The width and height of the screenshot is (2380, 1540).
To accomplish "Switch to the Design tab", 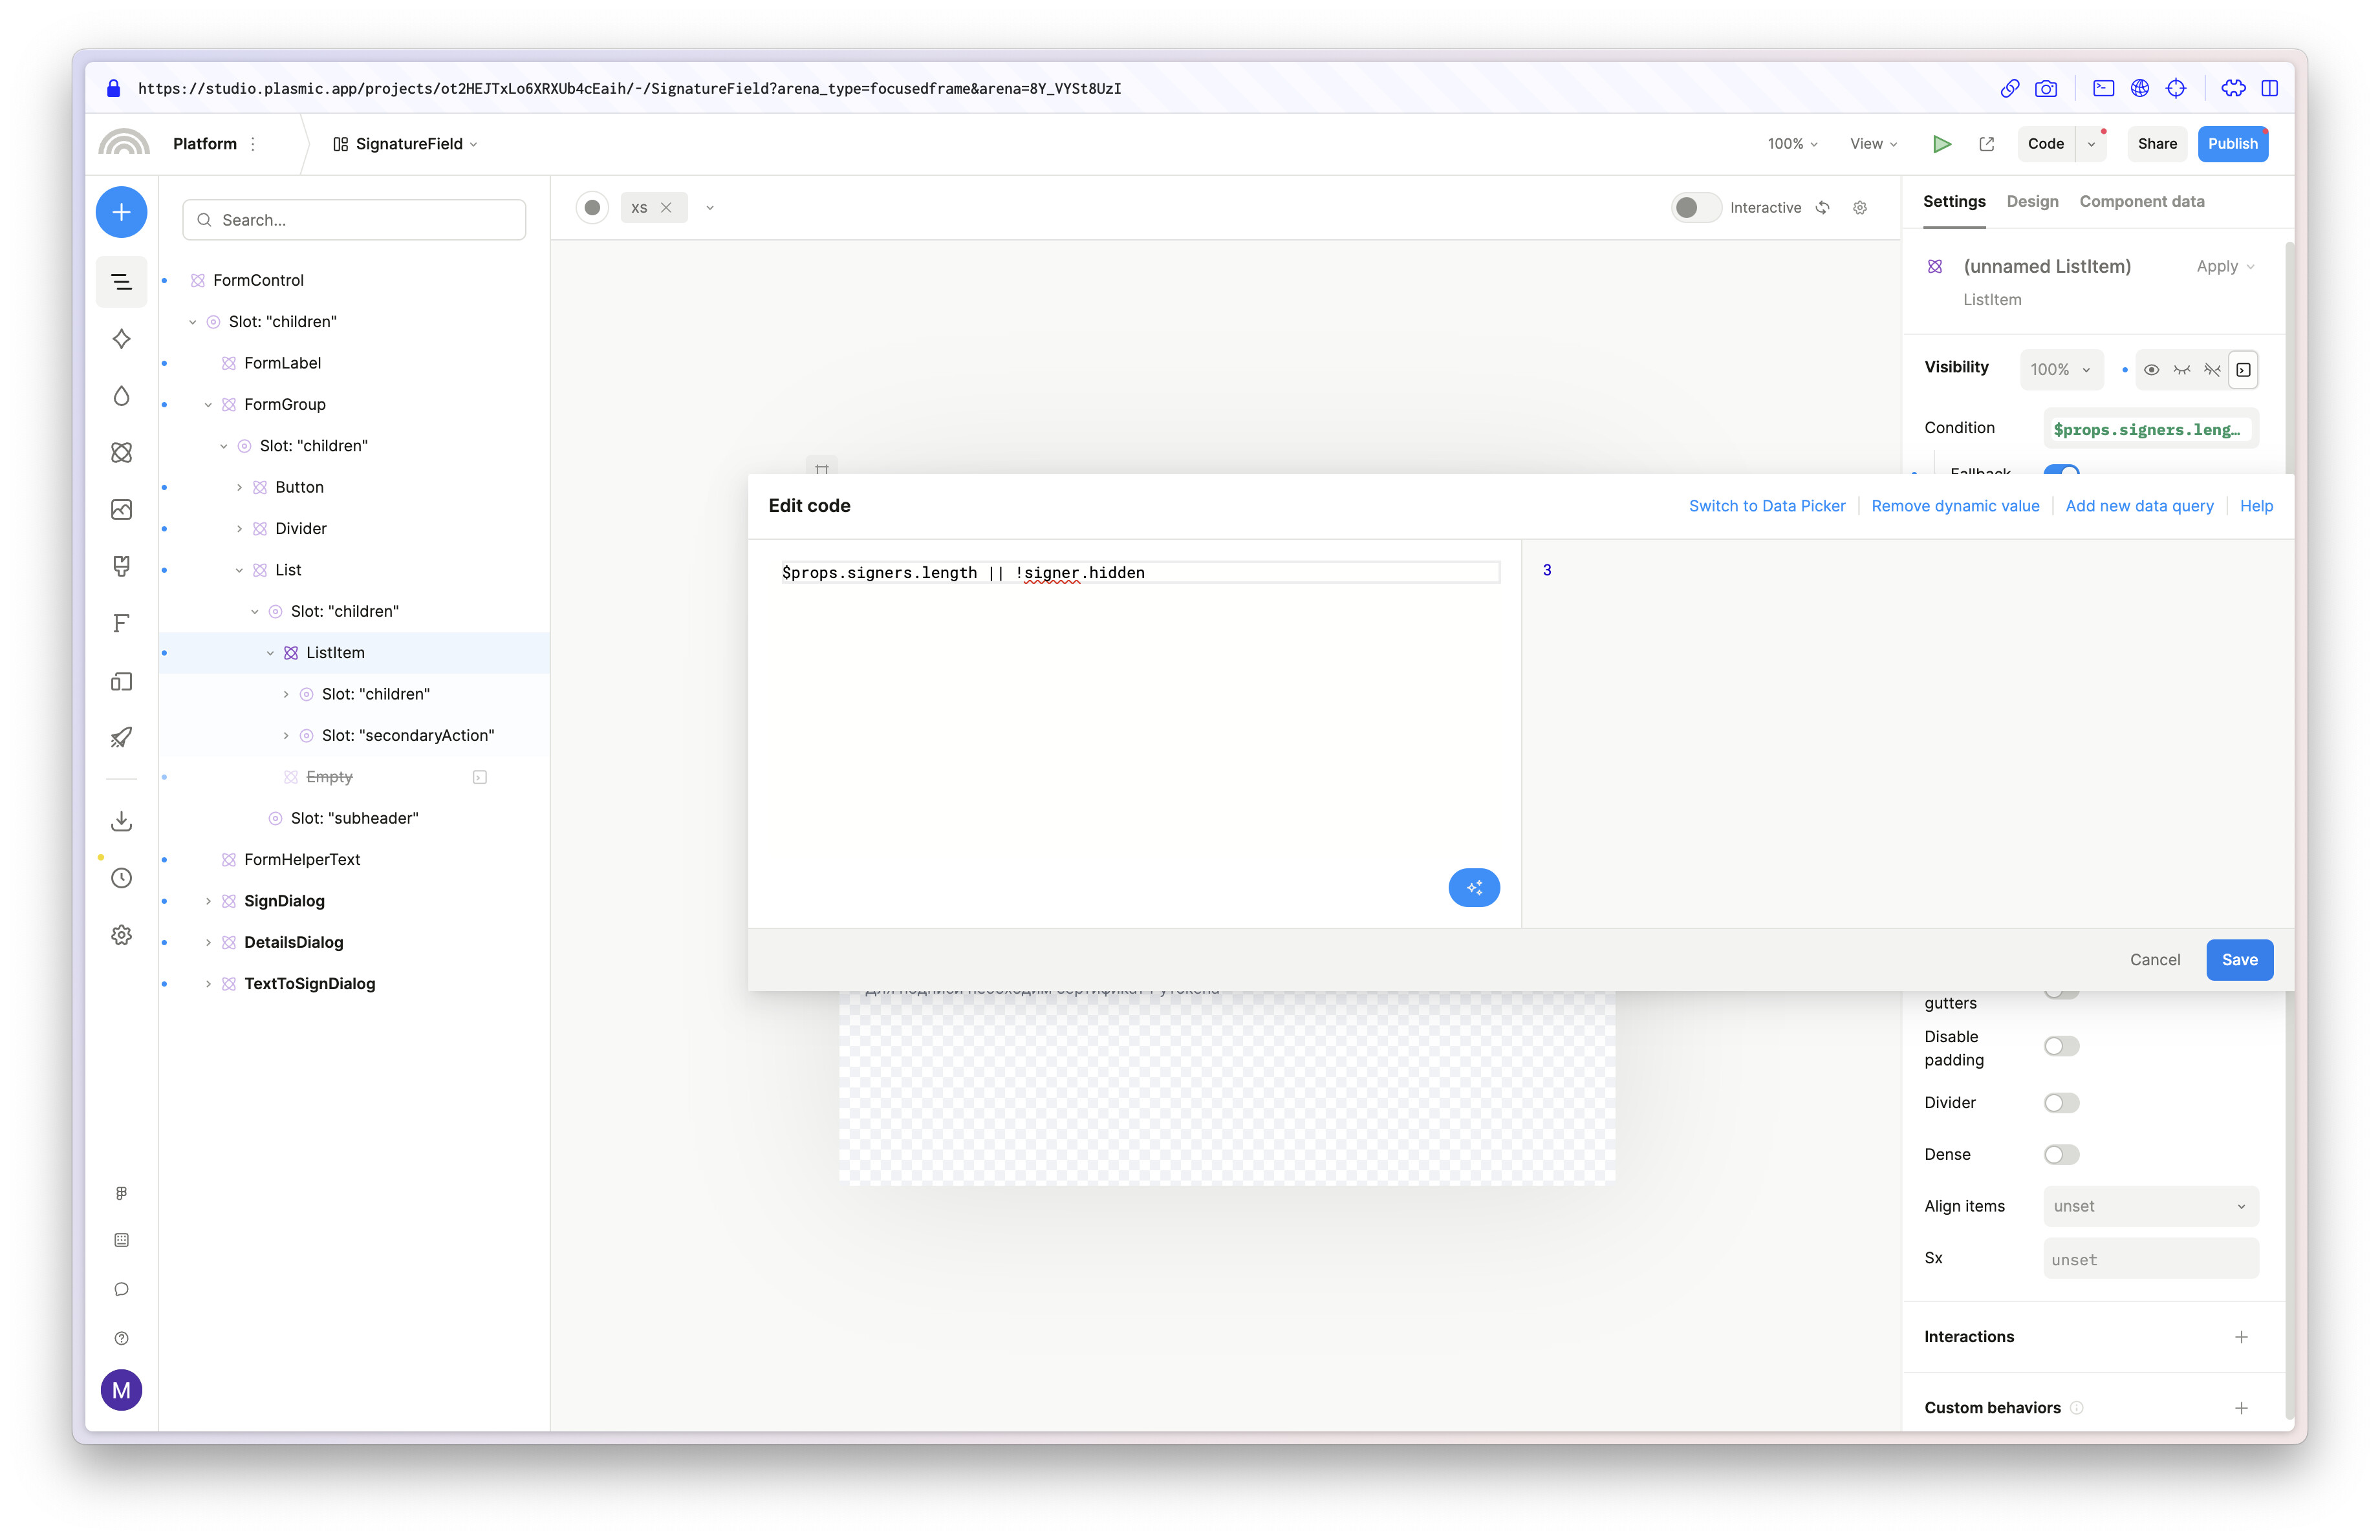I will [x=2031, y=202].
